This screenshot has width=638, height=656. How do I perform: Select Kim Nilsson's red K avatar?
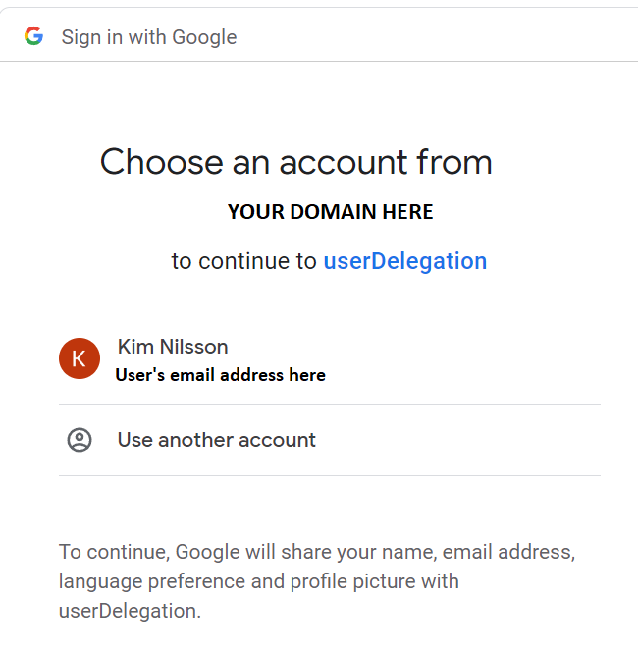point(80,358)
